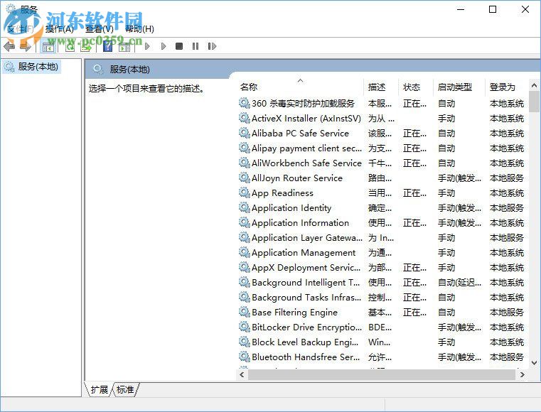The height and width of the screenshot is (412, 541).
Task: Click gear icon of Application Information
Action: point(245,222)
